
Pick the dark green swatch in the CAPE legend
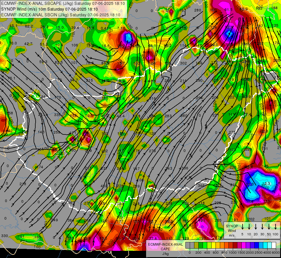pyautogui.click(x=201, y=245)
